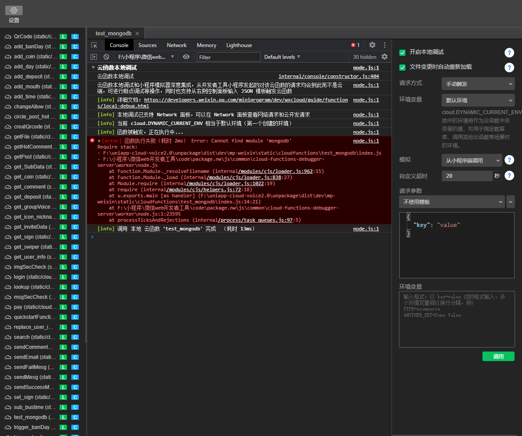Click the C badge of pay function
522x436 pixels.
coord(75,307)
